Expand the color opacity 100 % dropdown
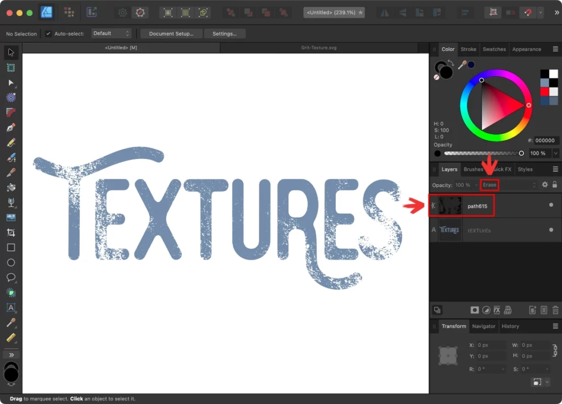562x404 pixels. [x=556, y=153]
